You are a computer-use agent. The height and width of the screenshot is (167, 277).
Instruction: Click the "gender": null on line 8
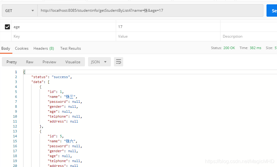coord(63,106)
